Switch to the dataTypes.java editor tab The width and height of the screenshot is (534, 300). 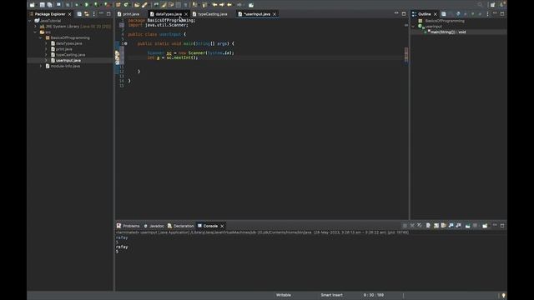click(169, 14)
